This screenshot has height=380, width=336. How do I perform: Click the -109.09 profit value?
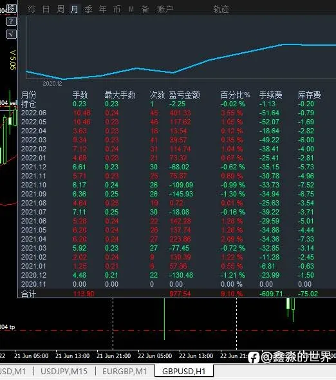182,185
